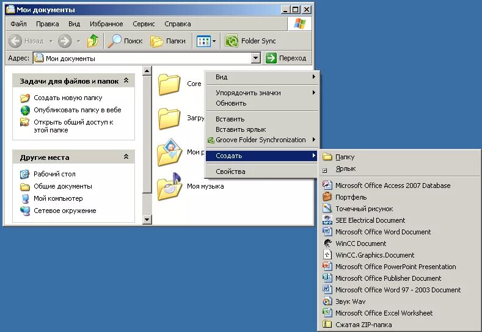The height and width of the screenshot is (332, 482).
Task: Click the Windows flag logo in menu bar
Action: (x=300, y=24)
